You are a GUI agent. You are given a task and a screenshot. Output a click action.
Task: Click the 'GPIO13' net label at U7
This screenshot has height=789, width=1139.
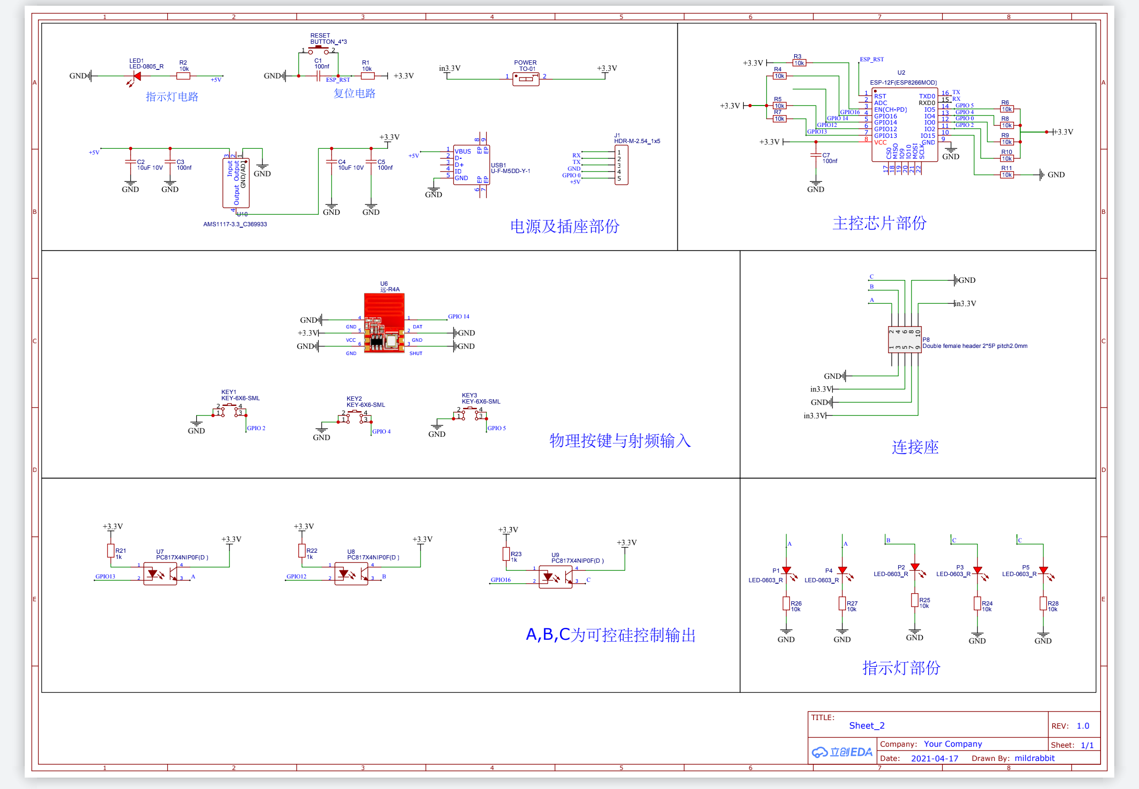tap(105, 577)
